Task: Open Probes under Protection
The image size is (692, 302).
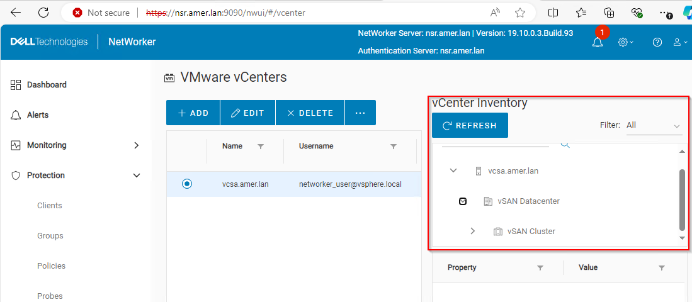Action: pos(50,296)
